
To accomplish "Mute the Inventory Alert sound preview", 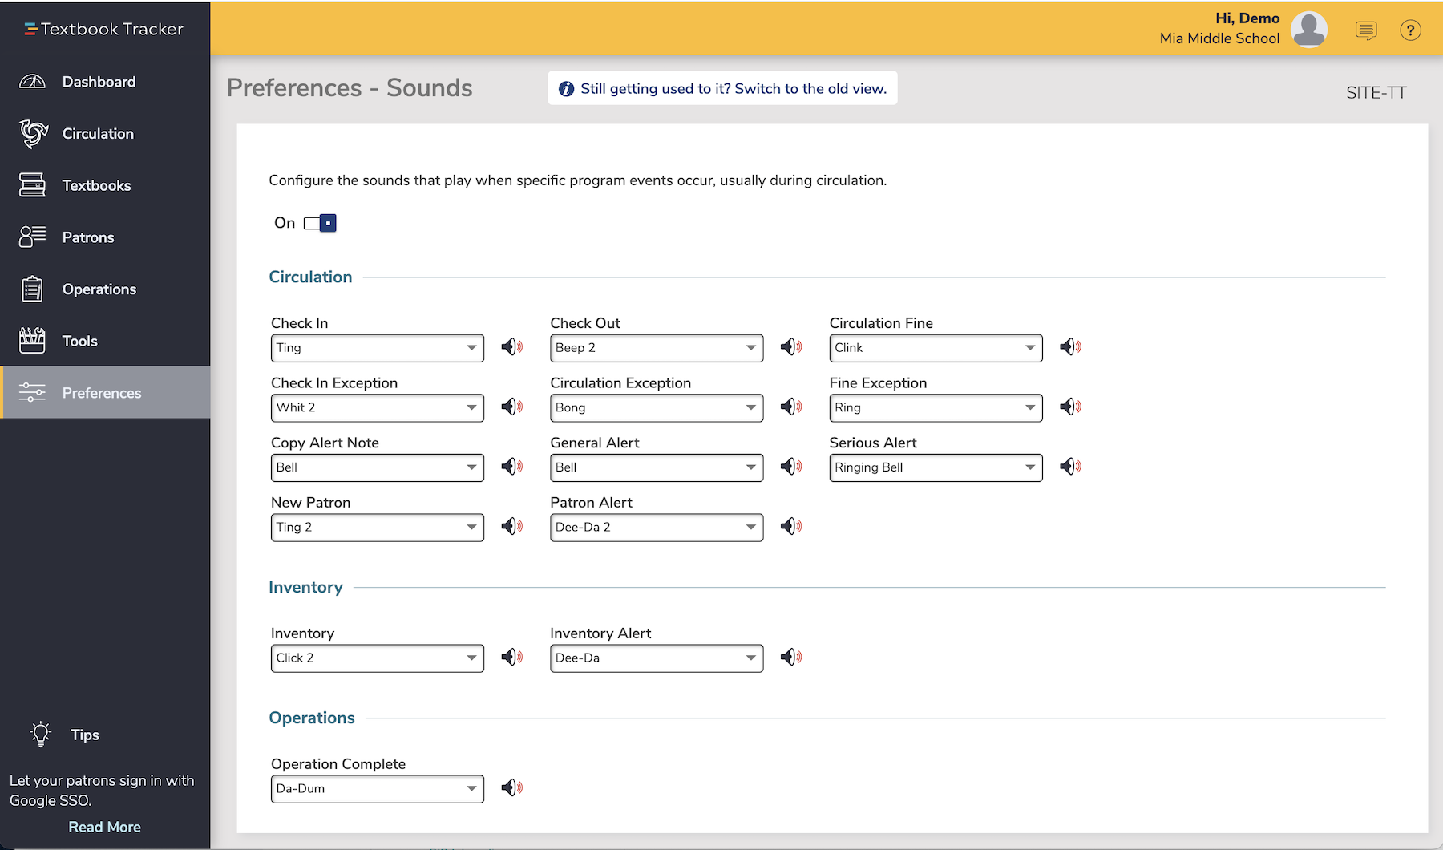I will [790, 658].
